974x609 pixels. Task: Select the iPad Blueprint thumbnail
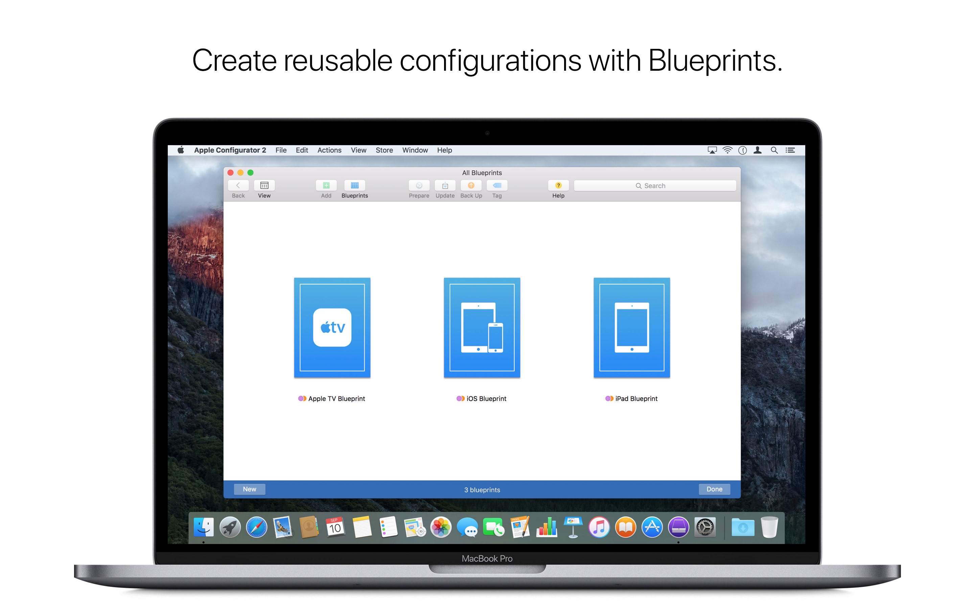(x=631, y=328)
